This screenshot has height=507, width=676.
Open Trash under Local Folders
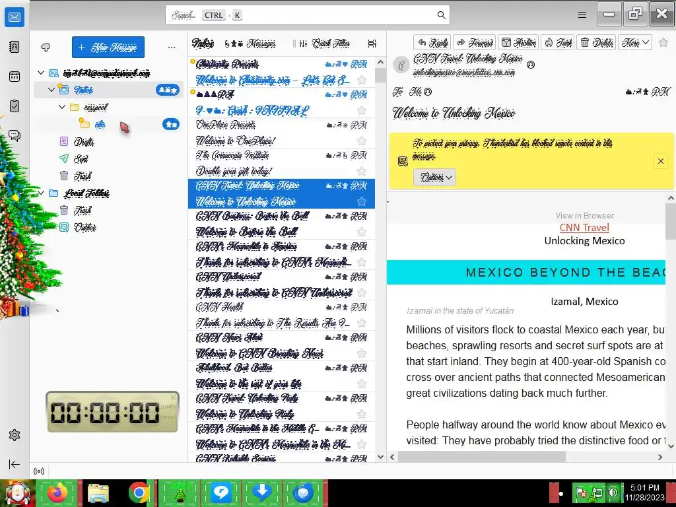(109, 210)
